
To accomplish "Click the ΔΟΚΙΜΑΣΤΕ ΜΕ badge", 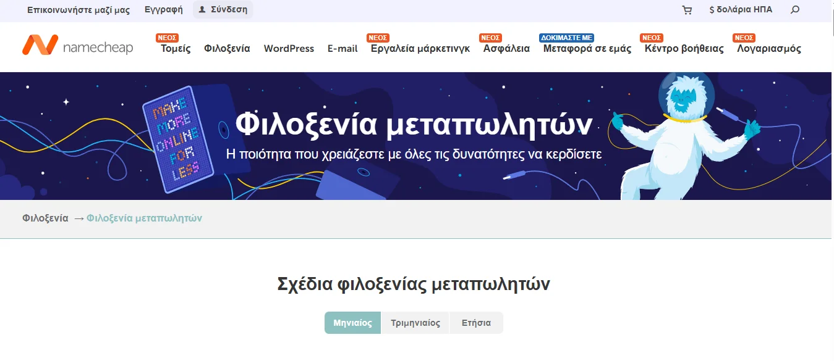I will 567,38.
